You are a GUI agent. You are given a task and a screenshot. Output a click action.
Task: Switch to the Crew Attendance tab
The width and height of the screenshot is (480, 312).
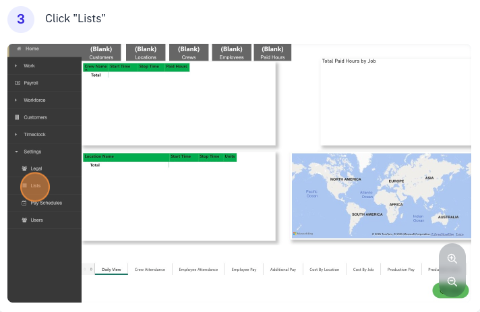click(x=150, y=270)
